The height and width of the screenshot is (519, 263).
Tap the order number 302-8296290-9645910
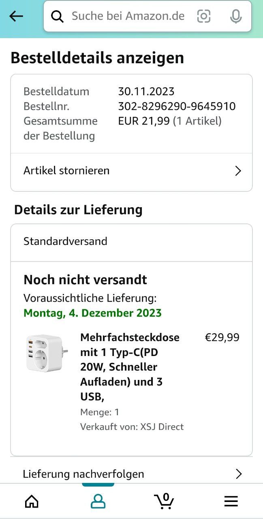click(177, 106)
